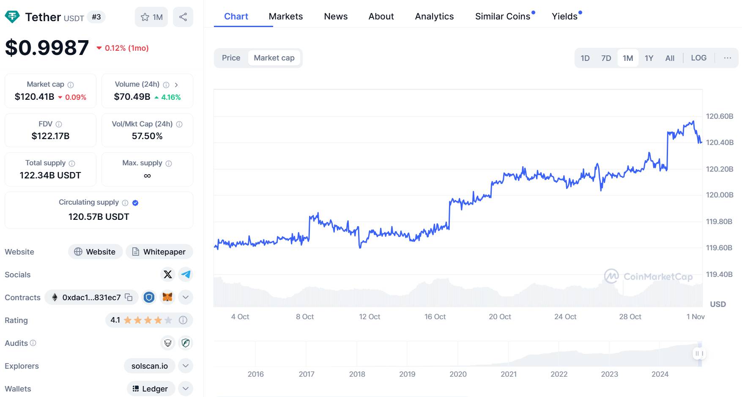Click the Circulating supply info icon
Viewport: 742px width, 397px height.
click(125, 203)
